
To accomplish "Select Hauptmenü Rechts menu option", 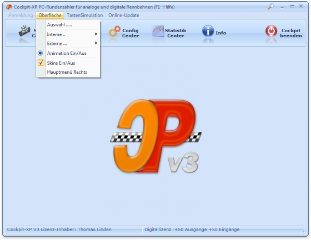I will point(67,72).
